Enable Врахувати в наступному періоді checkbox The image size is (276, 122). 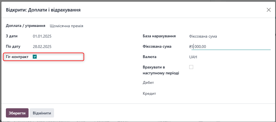click(x=191, y=67)
